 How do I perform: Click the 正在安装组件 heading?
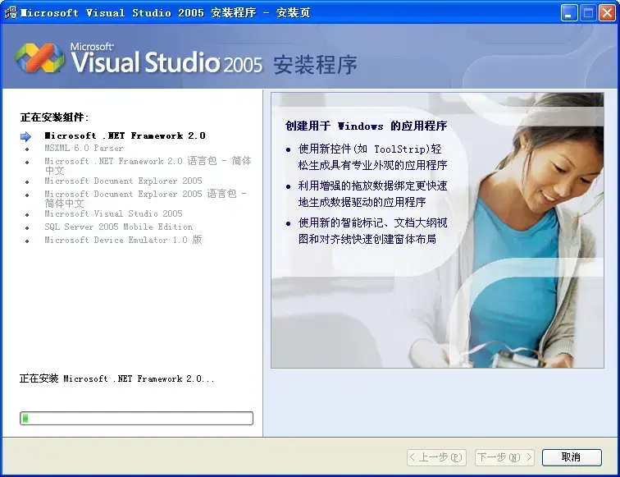[x=55, y=117]
